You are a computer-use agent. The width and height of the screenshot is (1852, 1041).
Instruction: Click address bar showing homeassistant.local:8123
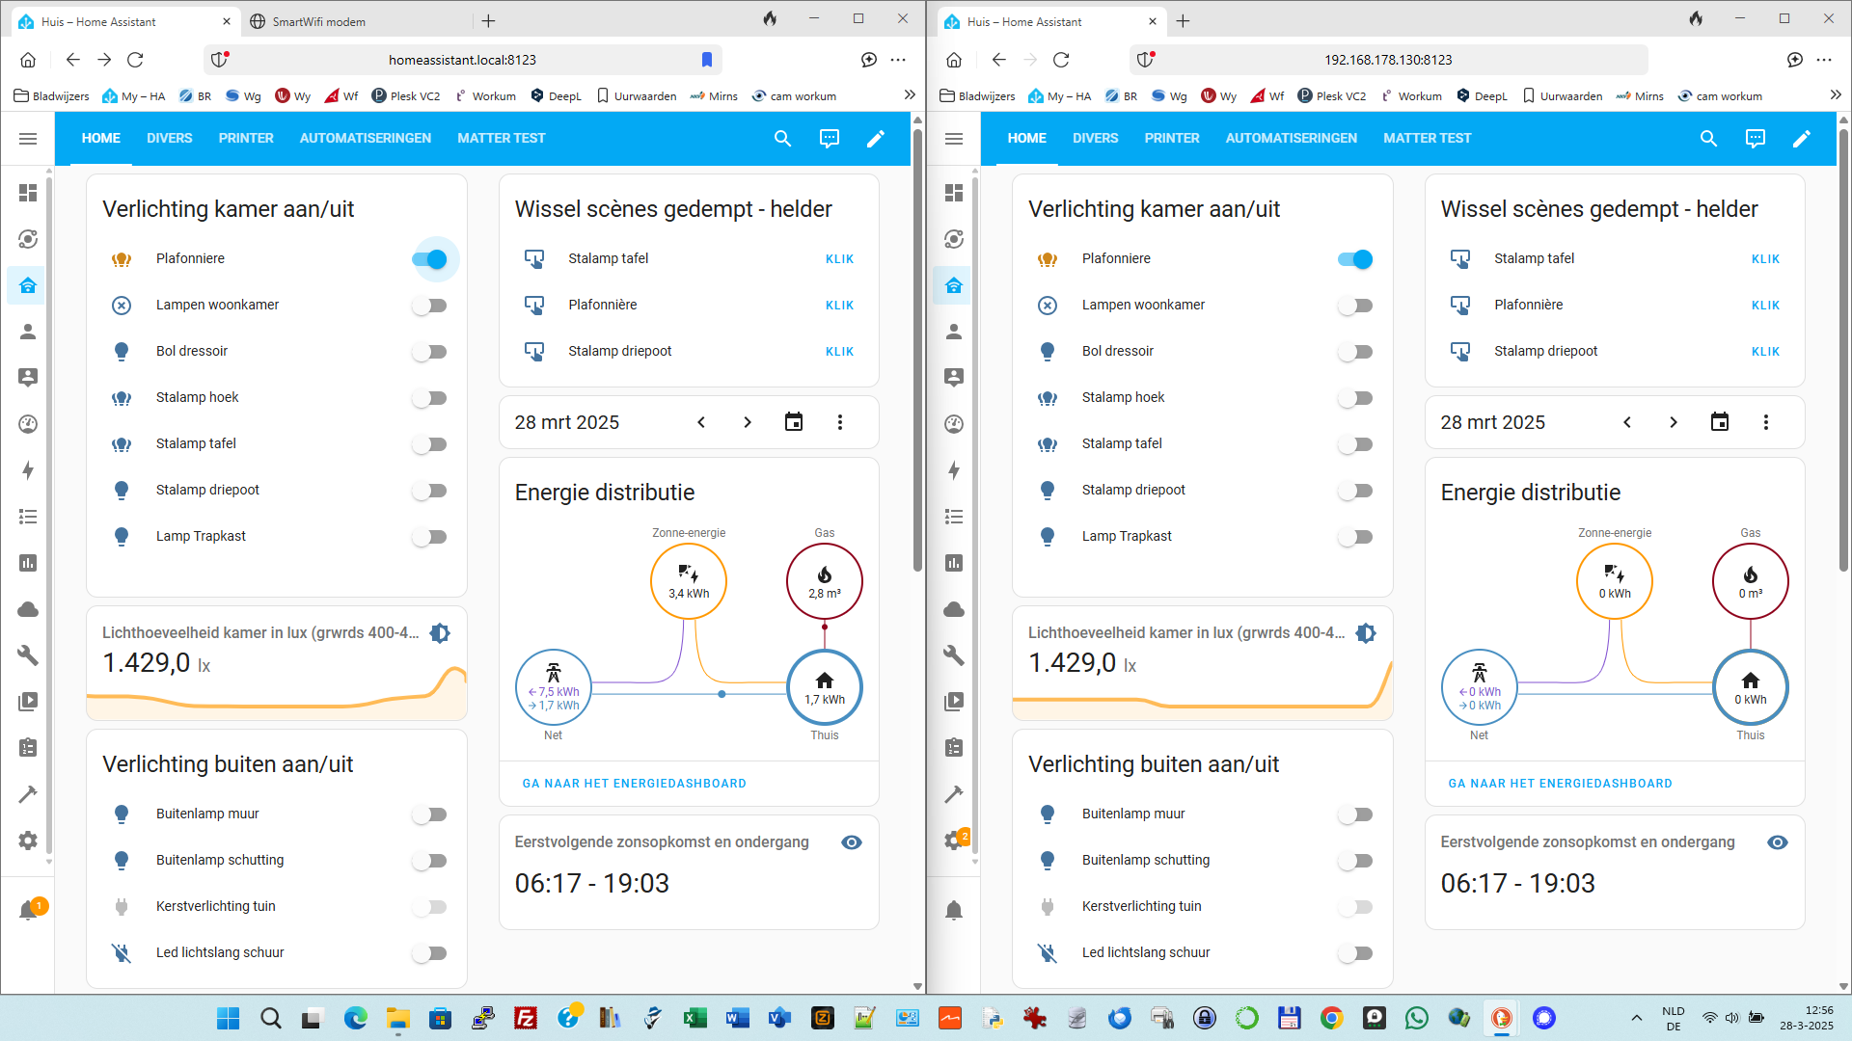pos(462,60)
